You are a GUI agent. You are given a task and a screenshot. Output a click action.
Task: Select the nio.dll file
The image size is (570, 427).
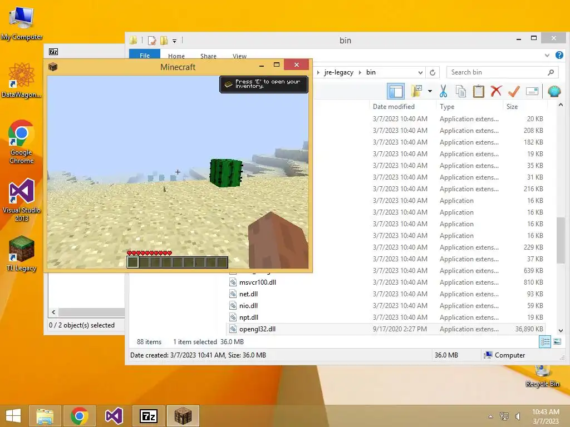(x=248, y=305)
